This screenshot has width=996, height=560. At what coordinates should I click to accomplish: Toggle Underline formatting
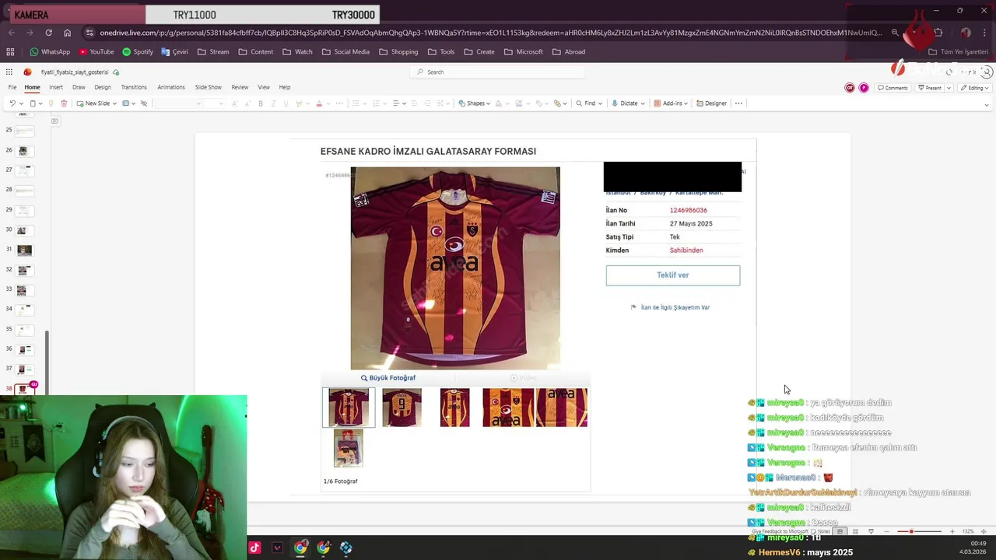point(286,103)
